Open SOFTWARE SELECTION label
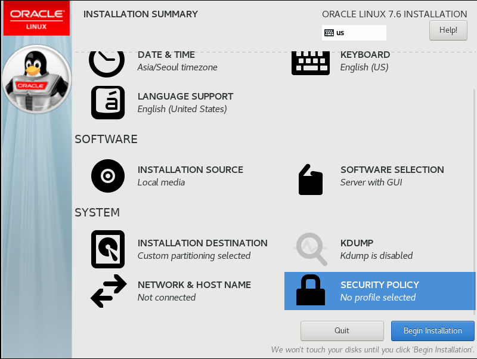Image resolution: width=477 pixels, height=359 pixels. click(x=392, y=170)
